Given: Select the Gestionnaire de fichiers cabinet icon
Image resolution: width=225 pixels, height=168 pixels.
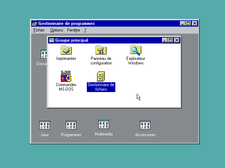Looking at the screenshot, I should (x=101, y=76).
